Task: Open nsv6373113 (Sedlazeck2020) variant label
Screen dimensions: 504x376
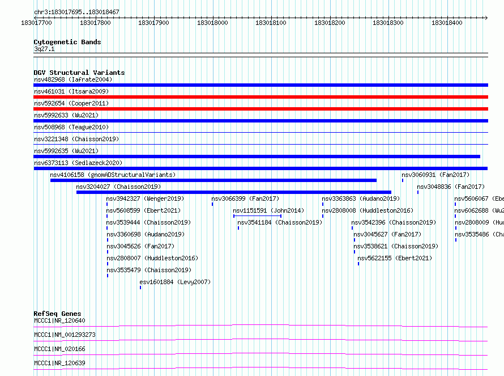Action: (x=78, y=163)
